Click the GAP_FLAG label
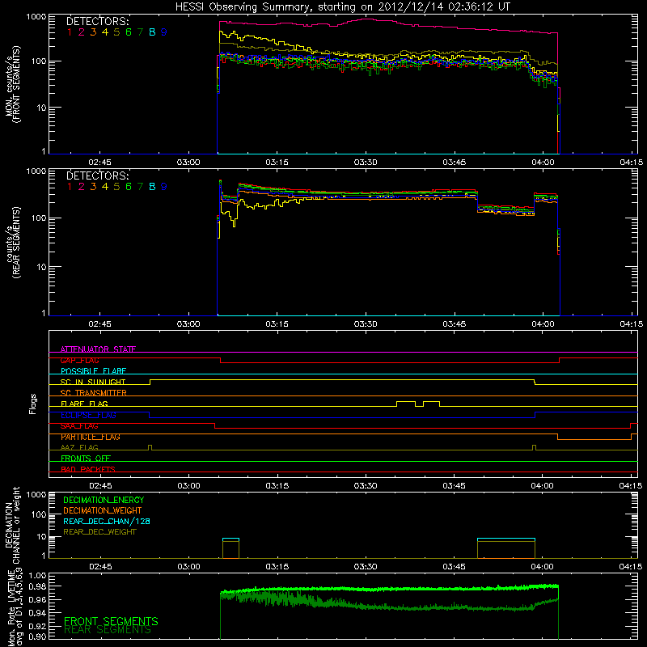This screenshot has height=647, width=647. click(79, 360)
